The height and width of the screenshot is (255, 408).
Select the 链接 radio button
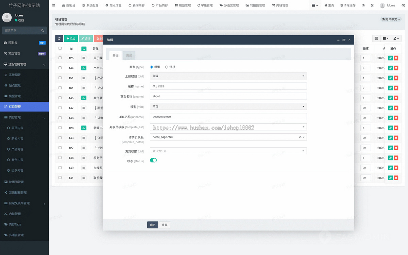click(167, 67)
